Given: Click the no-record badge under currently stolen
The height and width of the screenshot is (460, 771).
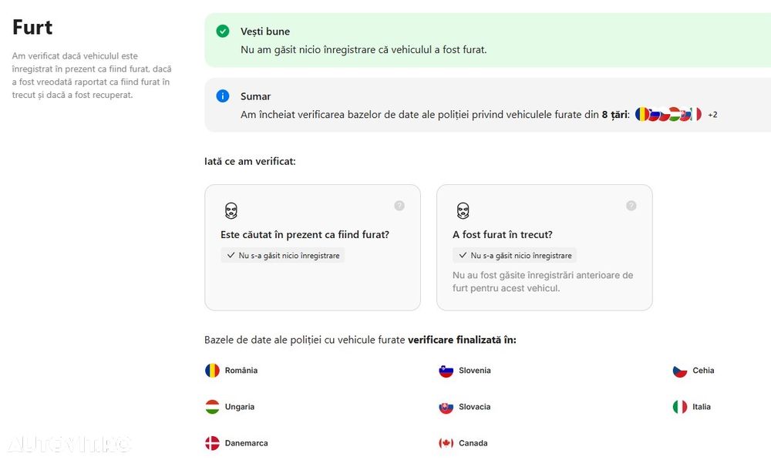Looking at the screenshot, I should [282, 255].
